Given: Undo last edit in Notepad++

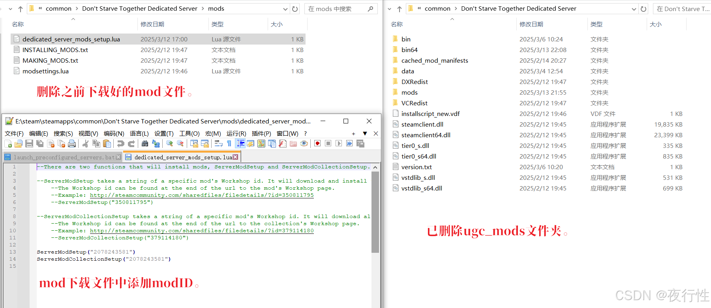Looking at the screenshot, I should [x=120, y=144].
